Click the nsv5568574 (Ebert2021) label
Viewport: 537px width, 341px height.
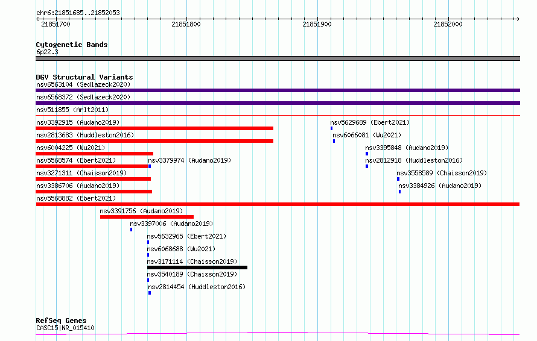76,160
